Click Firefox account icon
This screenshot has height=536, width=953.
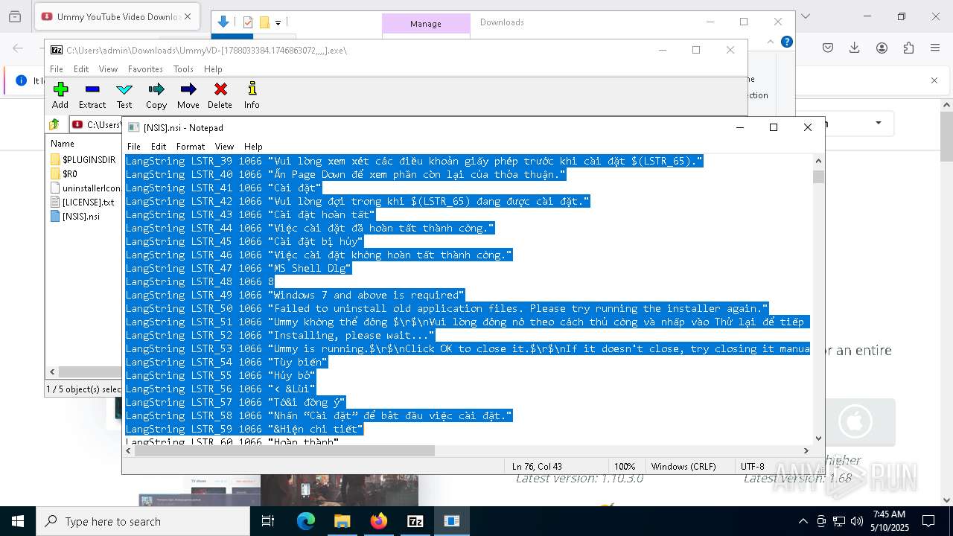tap(882, 48)
